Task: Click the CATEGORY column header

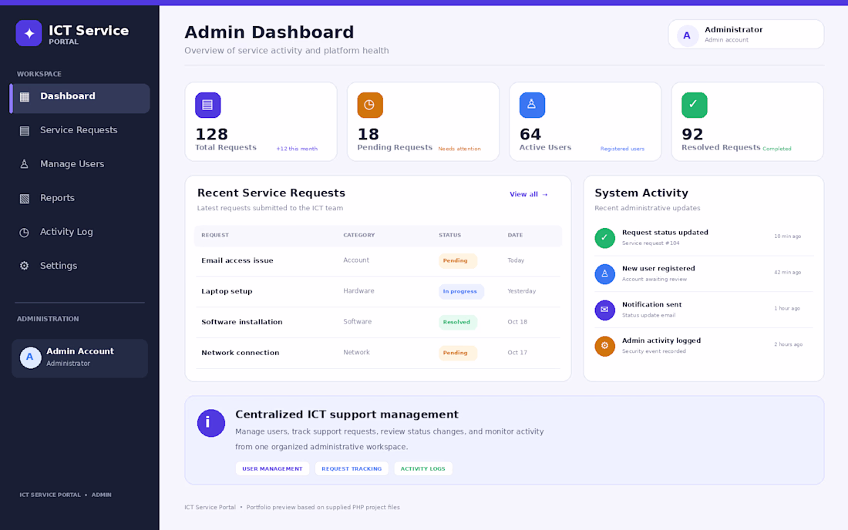Action: [x=359, y=236]
